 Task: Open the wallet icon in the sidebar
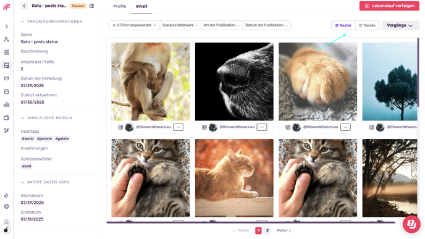(x=7, y=117)
